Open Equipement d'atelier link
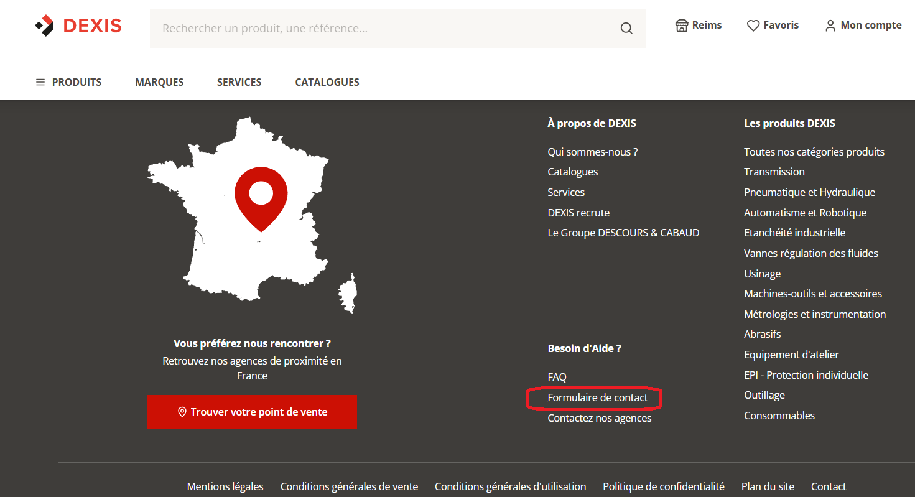 pos(792,355)
